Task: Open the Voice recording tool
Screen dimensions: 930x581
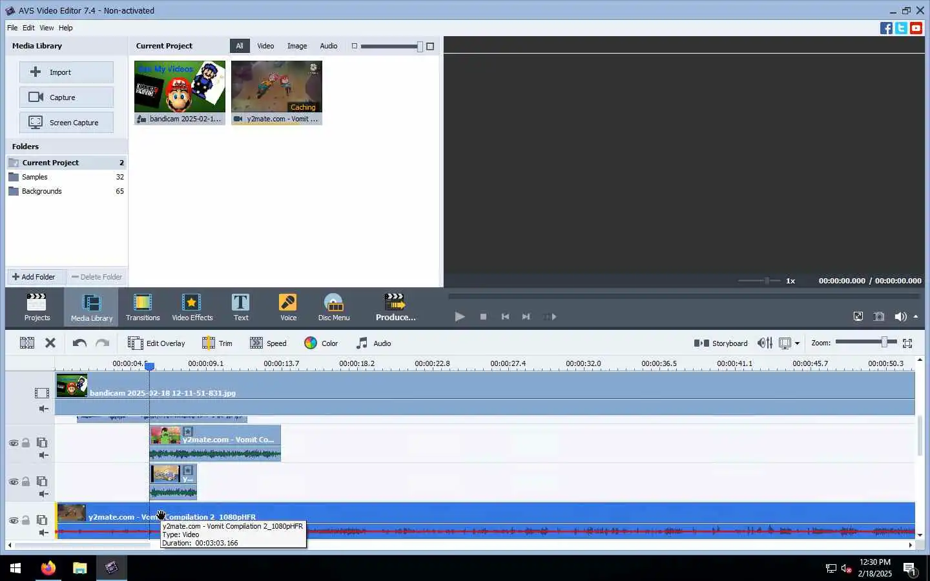Action: coord(288,307)
